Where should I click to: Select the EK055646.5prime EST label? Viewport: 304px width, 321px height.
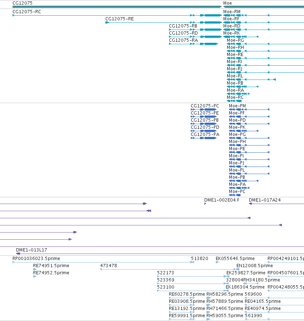(x=235, y=259)
